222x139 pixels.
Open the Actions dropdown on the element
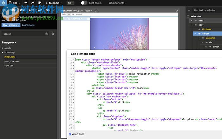coord(77,19)
